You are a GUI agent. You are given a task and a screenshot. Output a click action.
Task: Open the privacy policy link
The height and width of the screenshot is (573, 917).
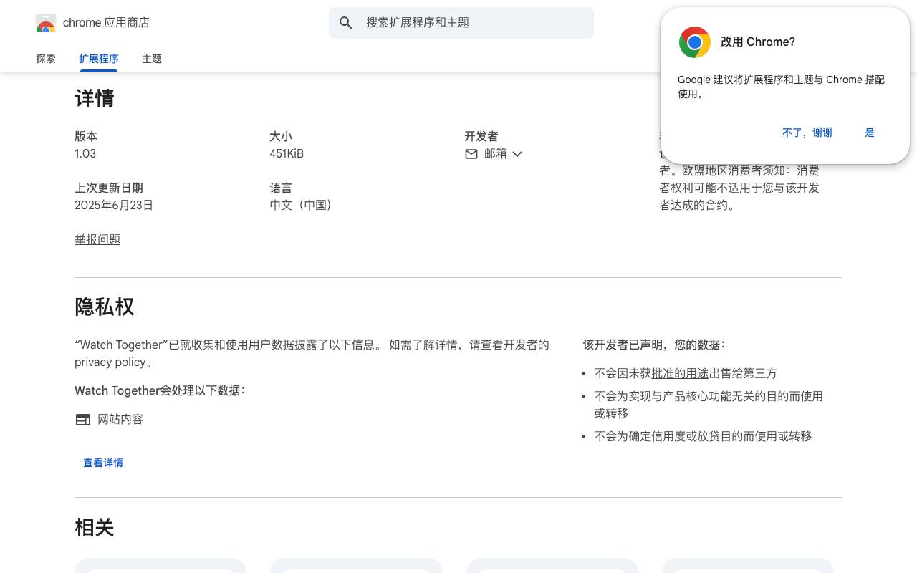point(110,362)
